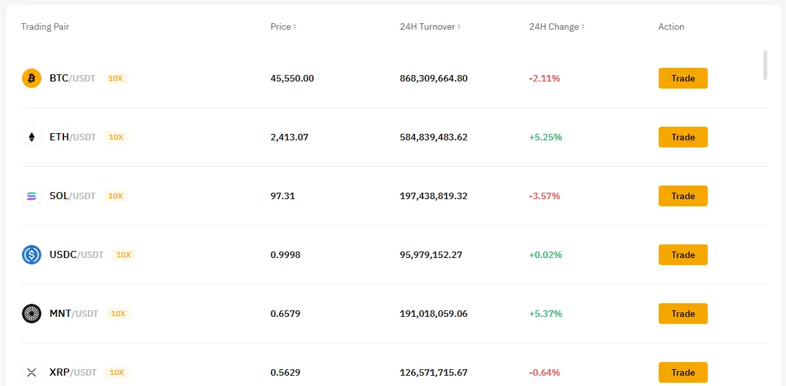Trade the USDC/USDT pair
Viewport: 786px width, 386px height.
pyautogui.click(x=683, y=255)
